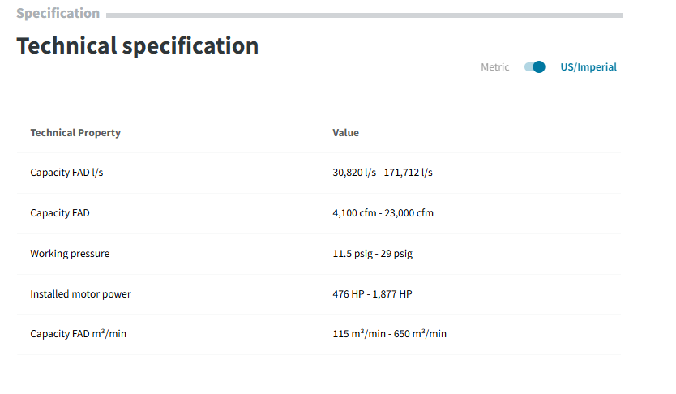The image size is (676, 394).
Task: Click the gray divider bar beside Specification
Action: click(x=364, y=15)
